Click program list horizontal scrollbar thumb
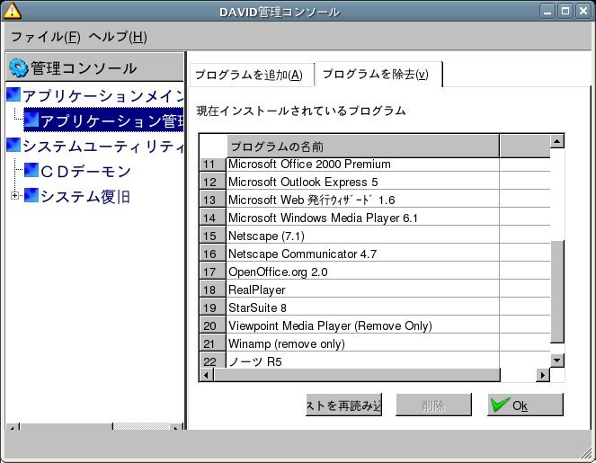 357,375
